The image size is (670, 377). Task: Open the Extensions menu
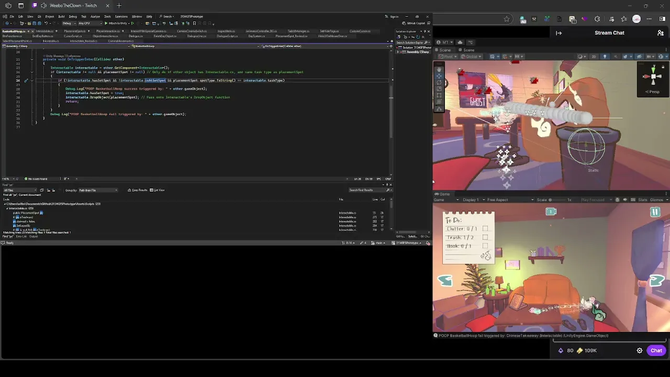coord(121,16)
